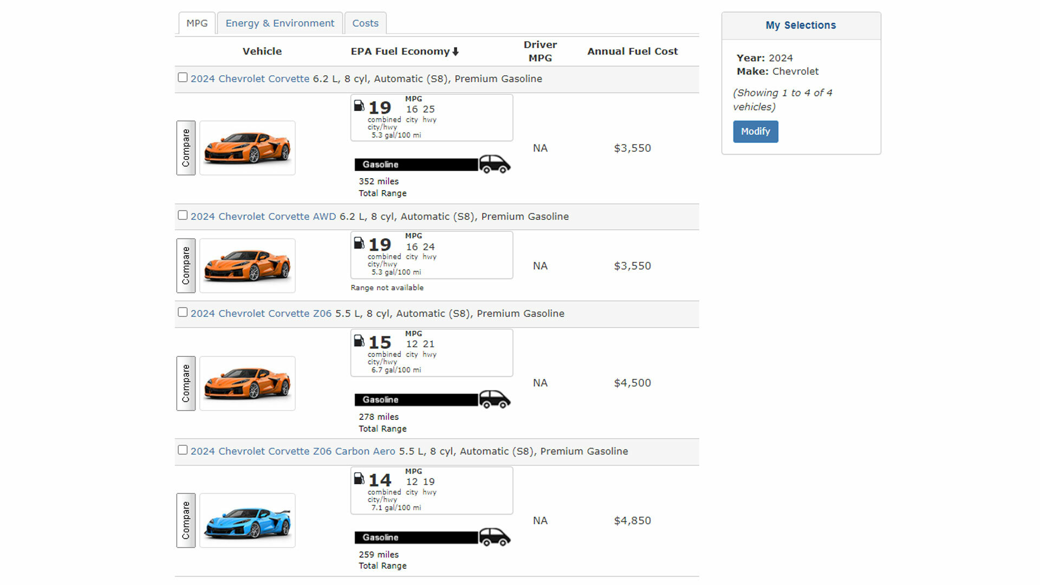Click fuel pump icon for first Corvette
The image size is (1040, 585).
tap(359, 106)
